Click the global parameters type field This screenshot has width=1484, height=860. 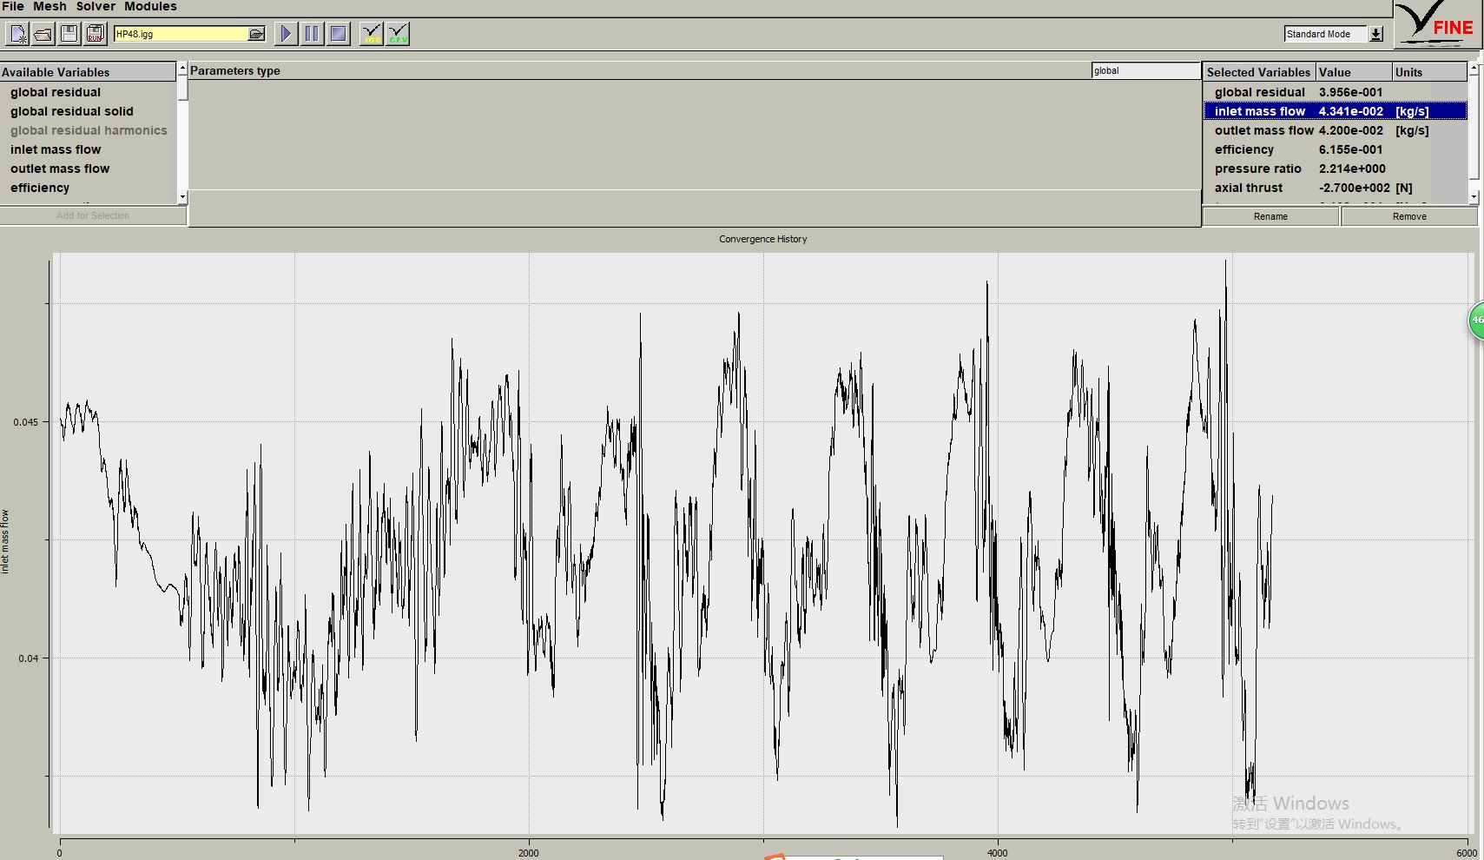pos(1144,71)
